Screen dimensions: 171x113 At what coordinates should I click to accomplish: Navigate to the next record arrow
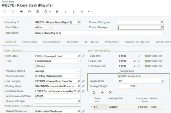pos(74,12)
